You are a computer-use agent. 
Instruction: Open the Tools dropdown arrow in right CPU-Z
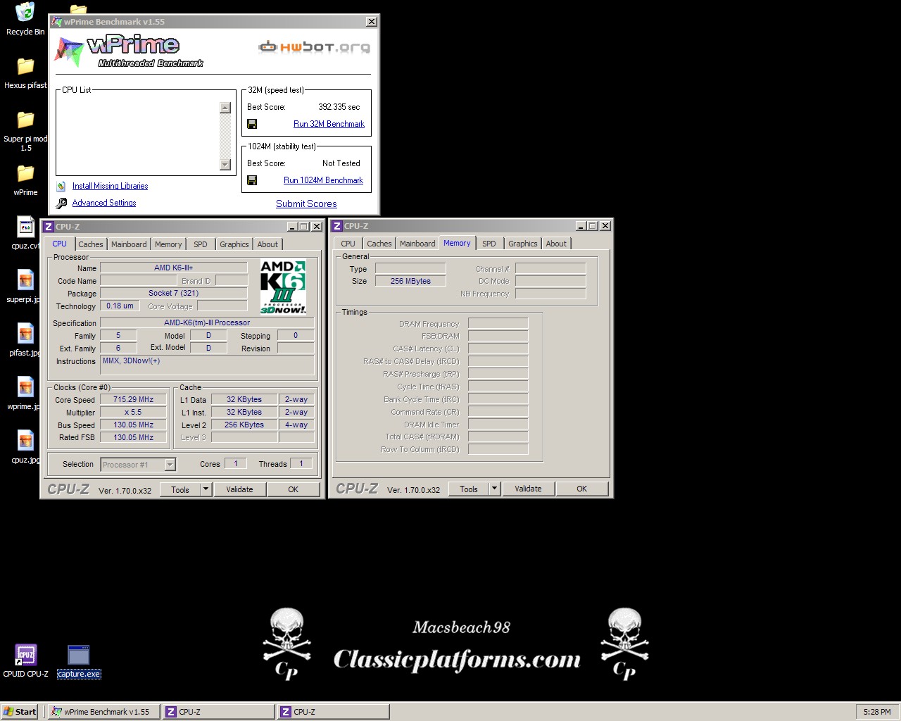pyautogui.click(x=494, y=489)
